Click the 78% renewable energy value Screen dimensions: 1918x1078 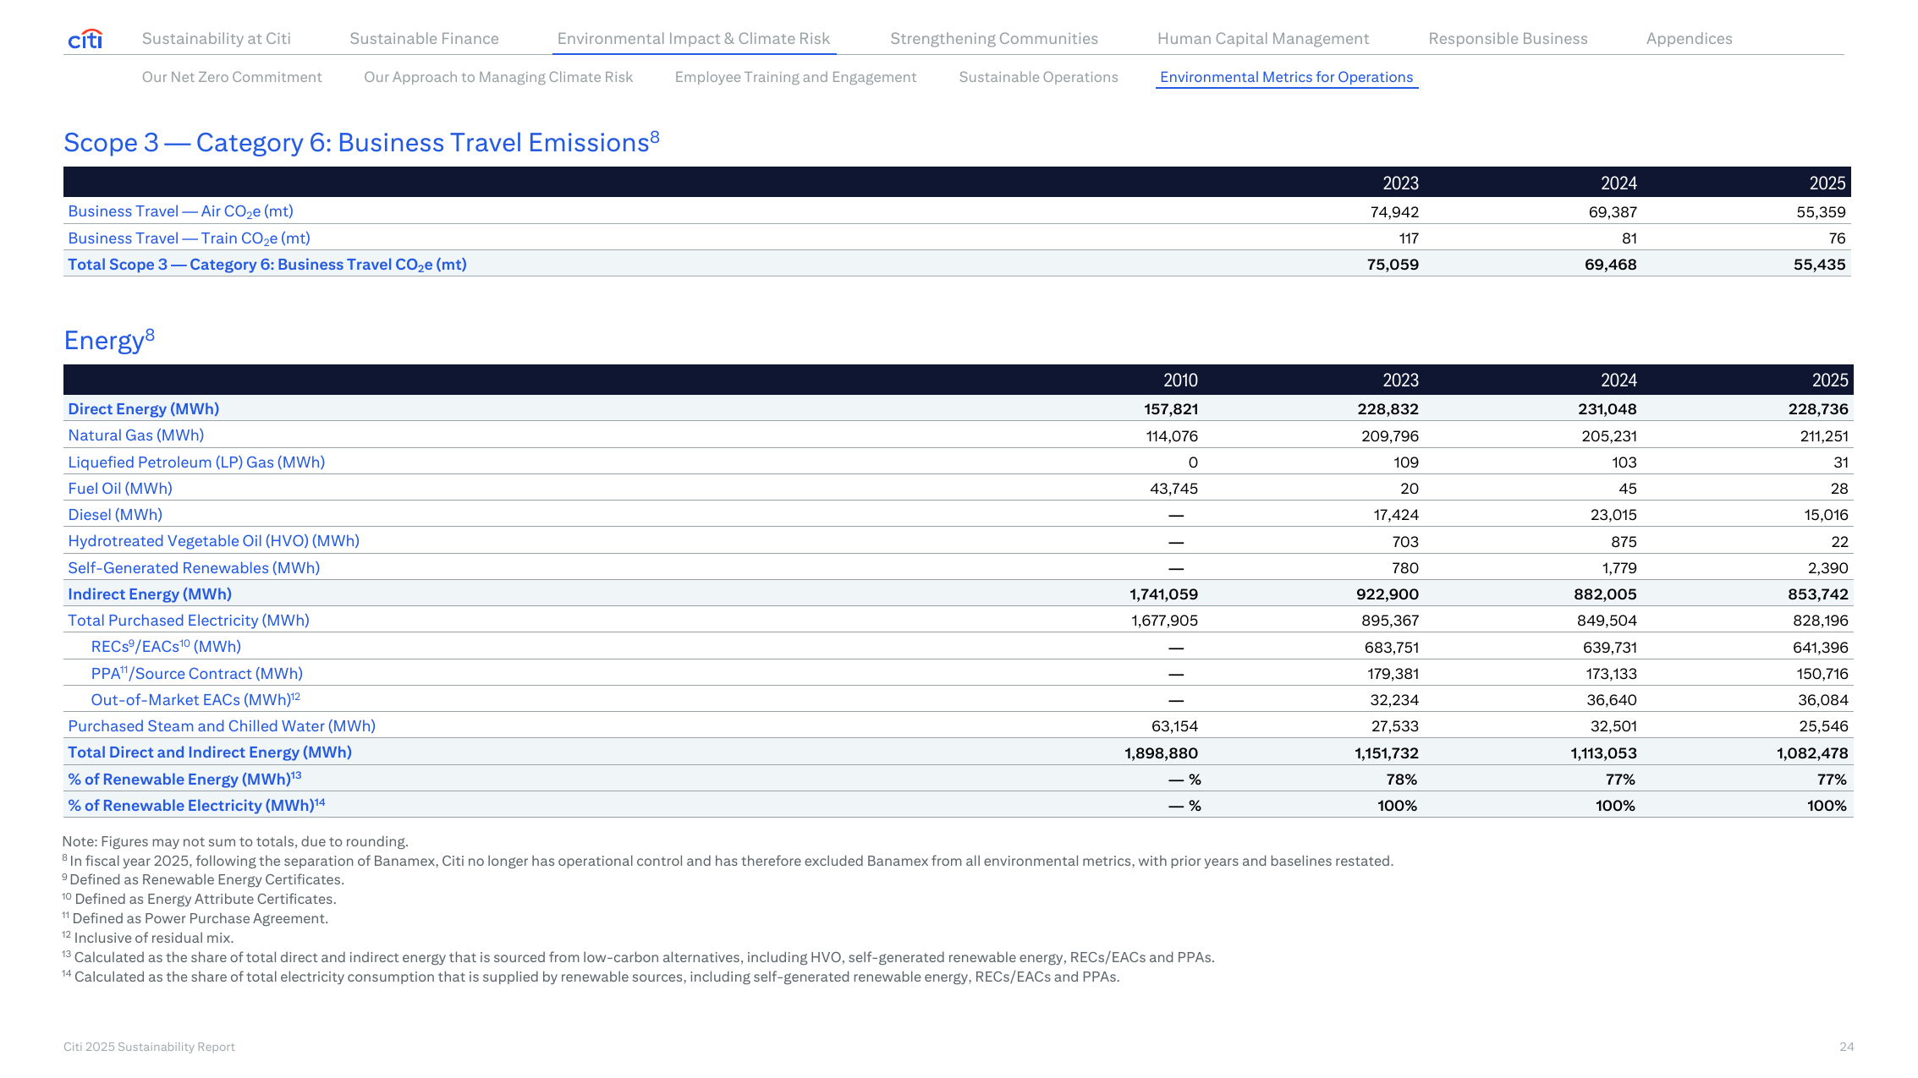1401,780
